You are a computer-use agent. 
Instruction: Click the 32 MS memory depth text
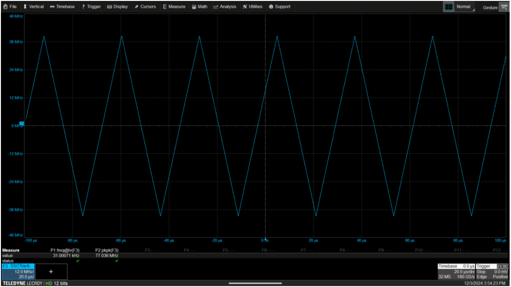point(444,277)
